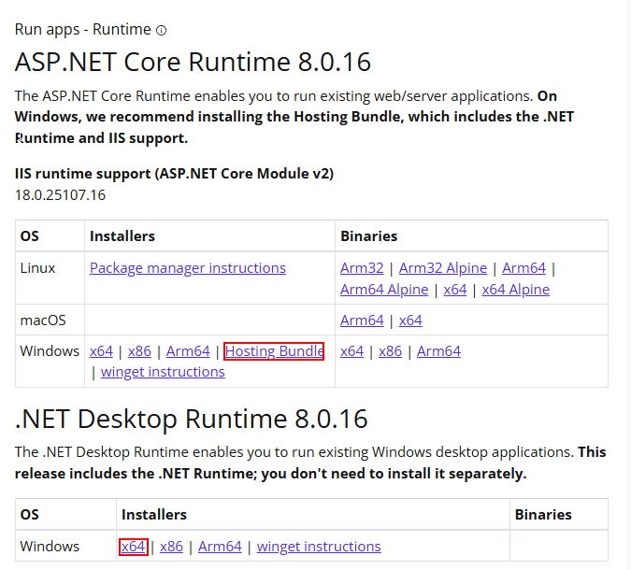Download Linux Arm64 Alpine binary
Image resolution: width=631 pixels, height=570 pixels.
coord(384,290)
